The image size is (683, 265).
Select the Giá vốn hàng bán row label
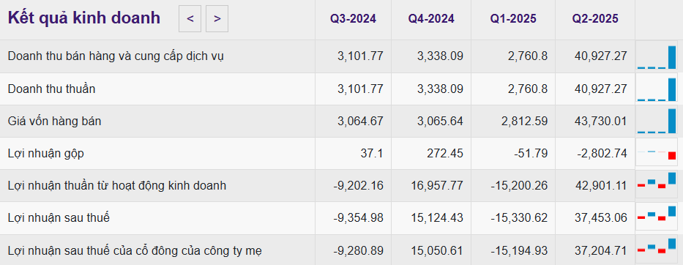pyautogui.click(x=54, y=122)
